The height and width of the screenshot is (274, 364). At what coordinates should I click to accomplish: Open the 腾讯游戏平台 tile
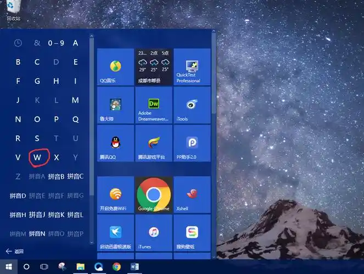click(x=154, y=144)
